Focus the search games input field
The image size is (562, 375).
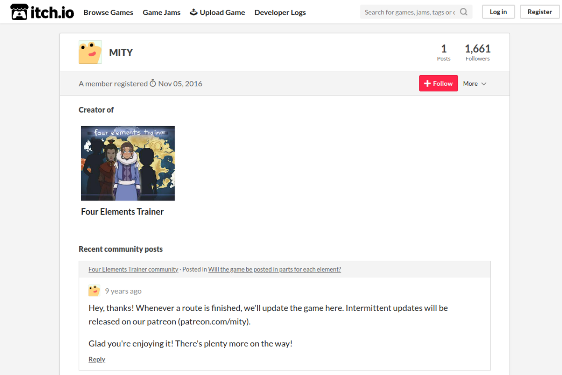point(410,12)
